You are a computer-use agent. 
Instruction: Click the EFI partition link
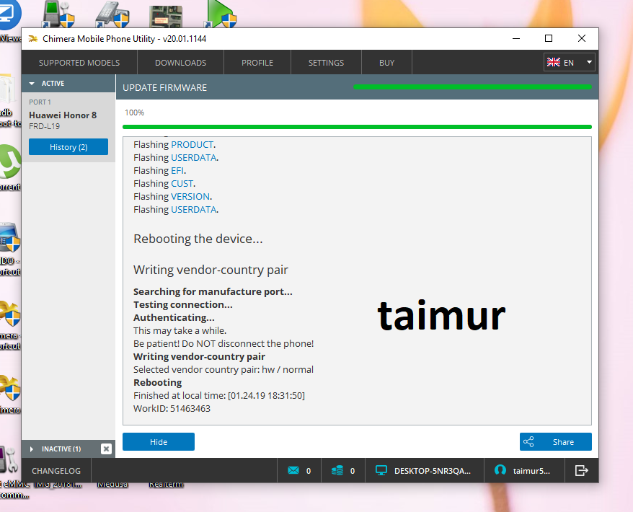coord(177,170)
